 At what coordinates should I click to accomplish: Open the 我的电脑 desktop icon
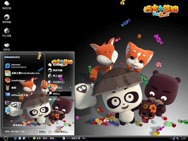pos(7,19)
